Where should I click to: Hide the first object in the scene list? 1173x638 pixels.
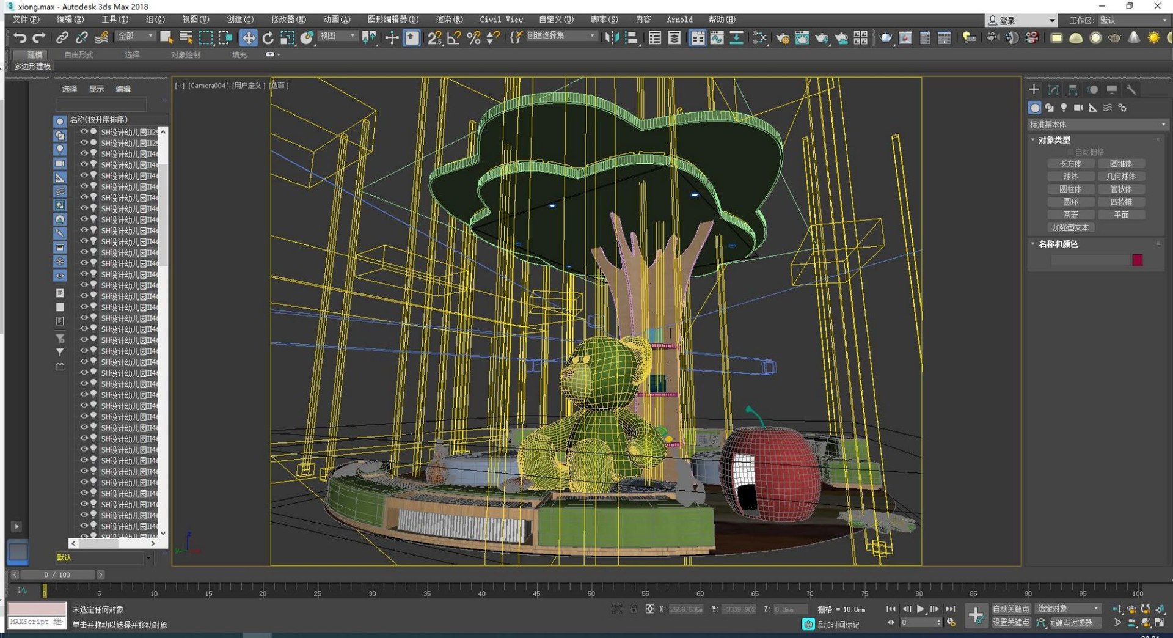(84, 131)
